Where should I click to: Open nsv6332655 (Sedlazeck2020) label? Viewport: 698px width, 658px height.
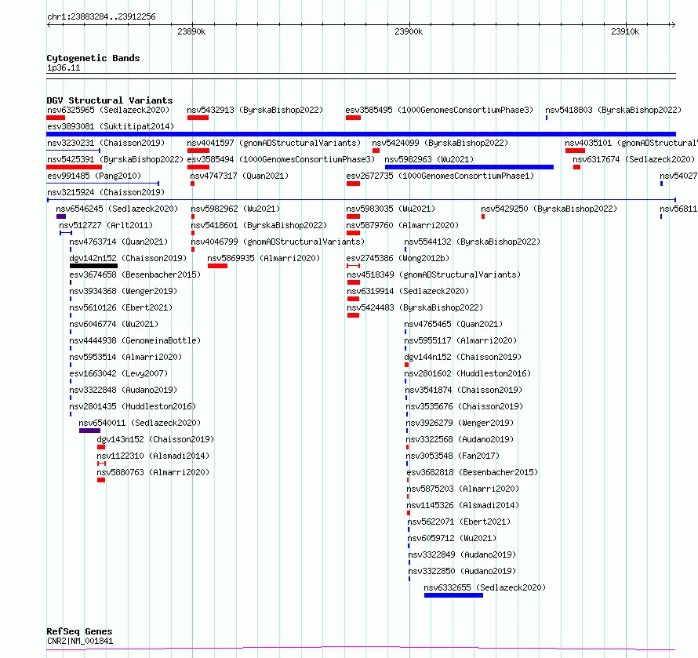[485, 587]
